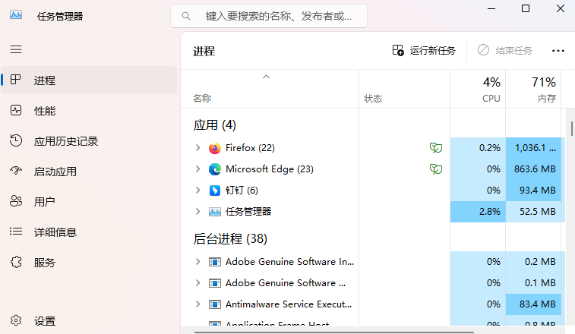Click the 52.5 MB memory cell
The width and height of the screenshot is (575, 334).
tap(533, 212)
